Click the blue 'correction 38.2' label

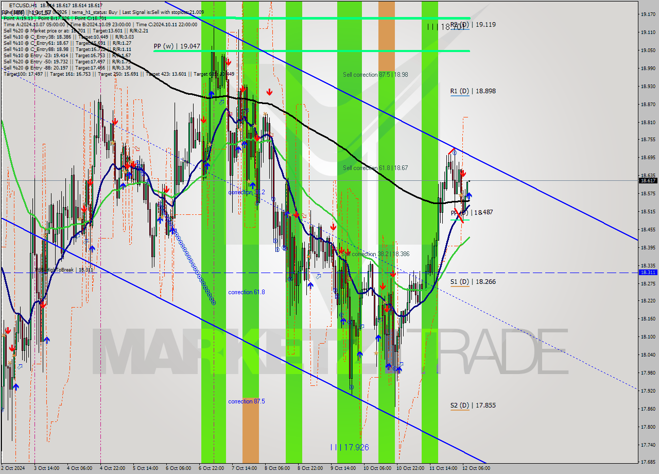[x=247, y=192]
